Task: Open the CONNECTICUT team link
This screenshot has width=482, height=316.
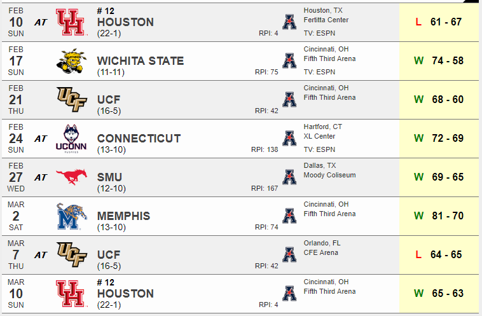Action: coord(139,139)
